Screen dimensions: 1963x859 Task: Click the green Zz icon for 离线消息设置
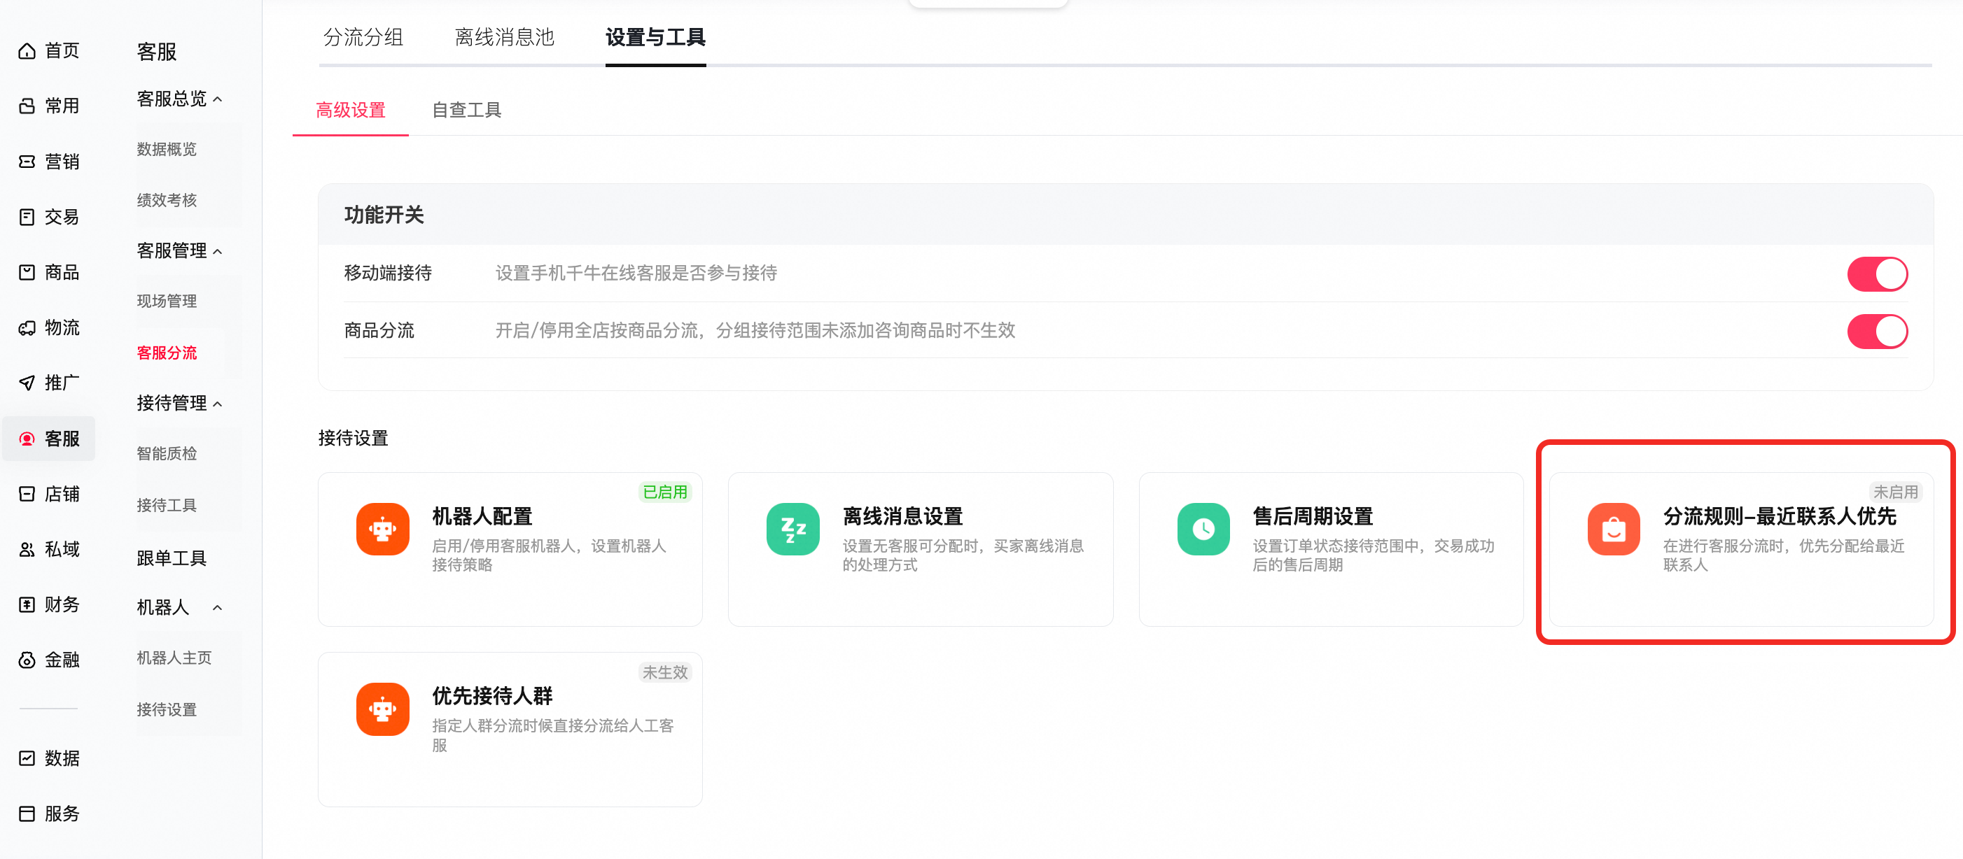[x=793, y=530]
